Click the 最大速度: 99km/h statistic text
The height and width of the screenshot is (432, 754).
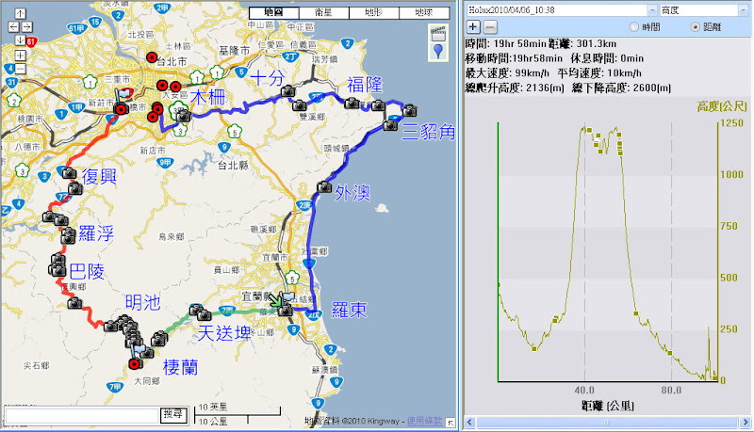(x=507, y=73)
